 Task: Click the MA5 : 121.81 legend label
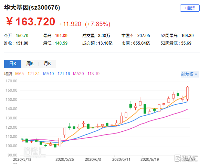click(x=28, y=74)
